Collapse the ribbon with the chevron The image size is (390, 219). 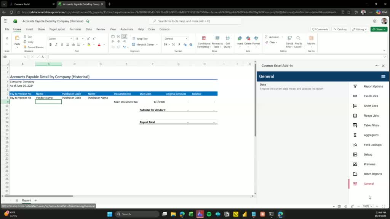click(384, 51)
